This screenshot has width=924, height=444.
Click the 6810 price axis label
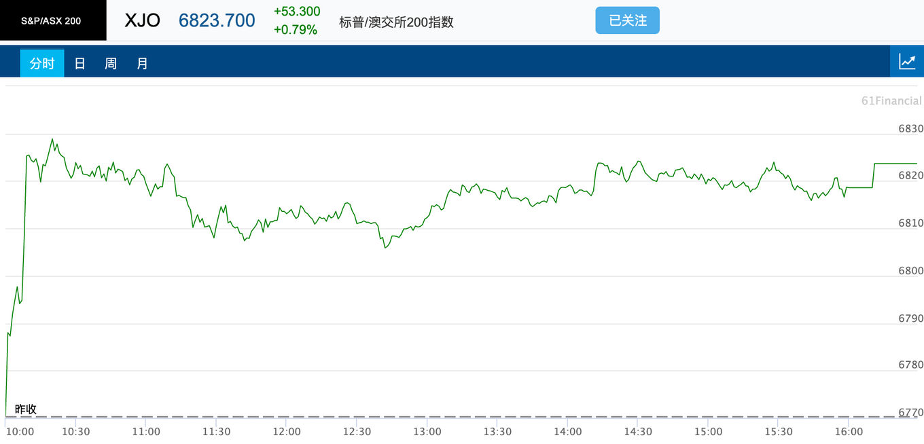point(910,223)
